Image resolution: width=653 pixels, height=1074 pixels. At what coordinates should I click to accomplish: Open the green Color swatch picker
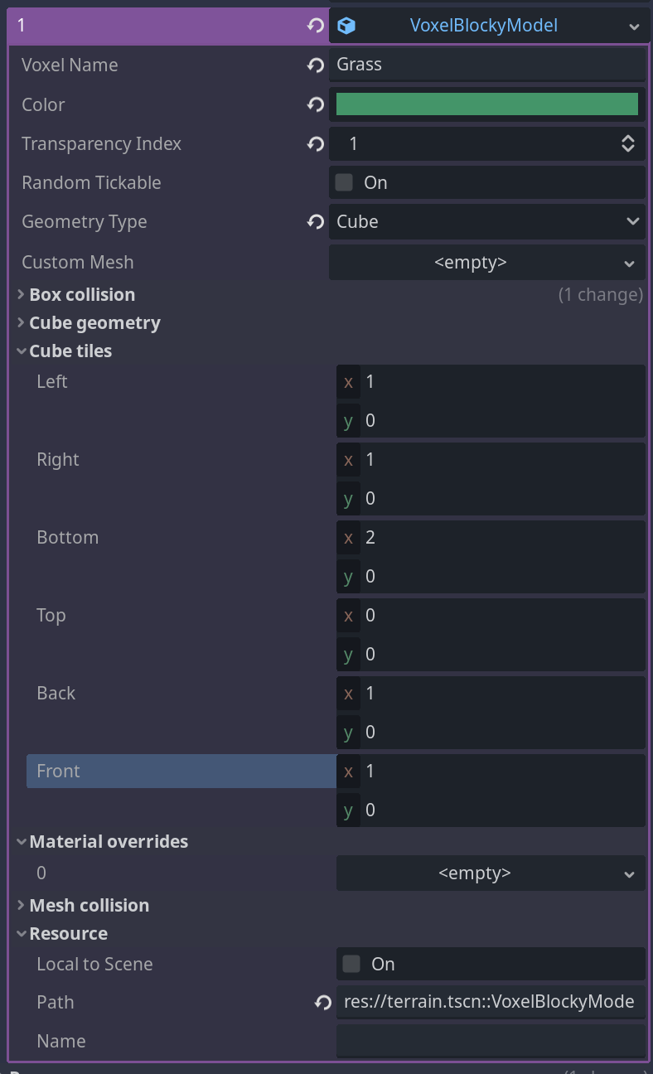click(487, 104)
